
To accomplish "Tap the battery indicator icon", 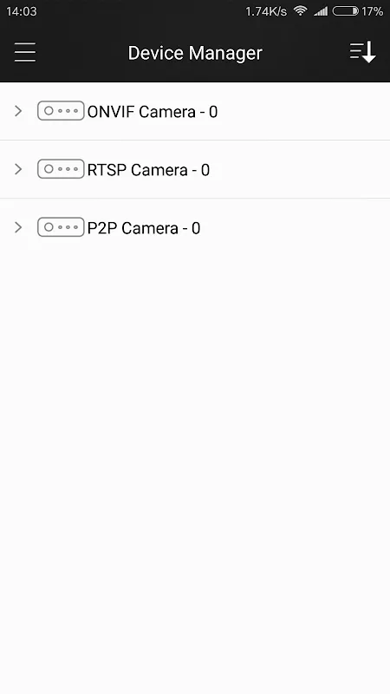I will pos(345,11).
